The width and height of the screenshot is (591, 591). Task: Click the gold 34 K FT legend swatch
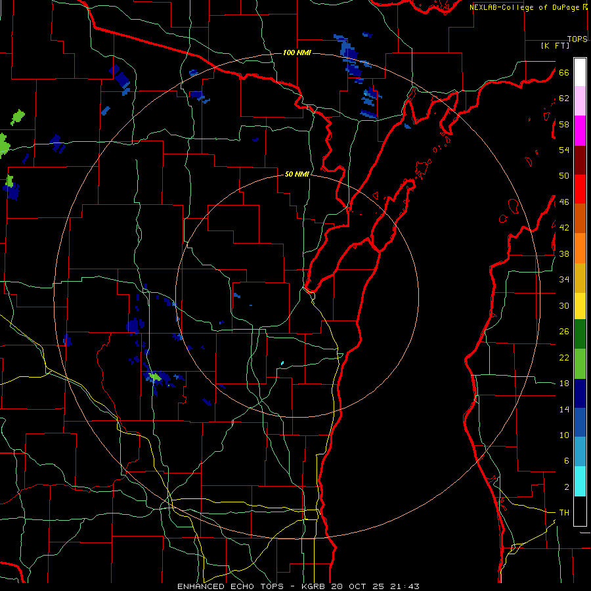coord(580,278)
